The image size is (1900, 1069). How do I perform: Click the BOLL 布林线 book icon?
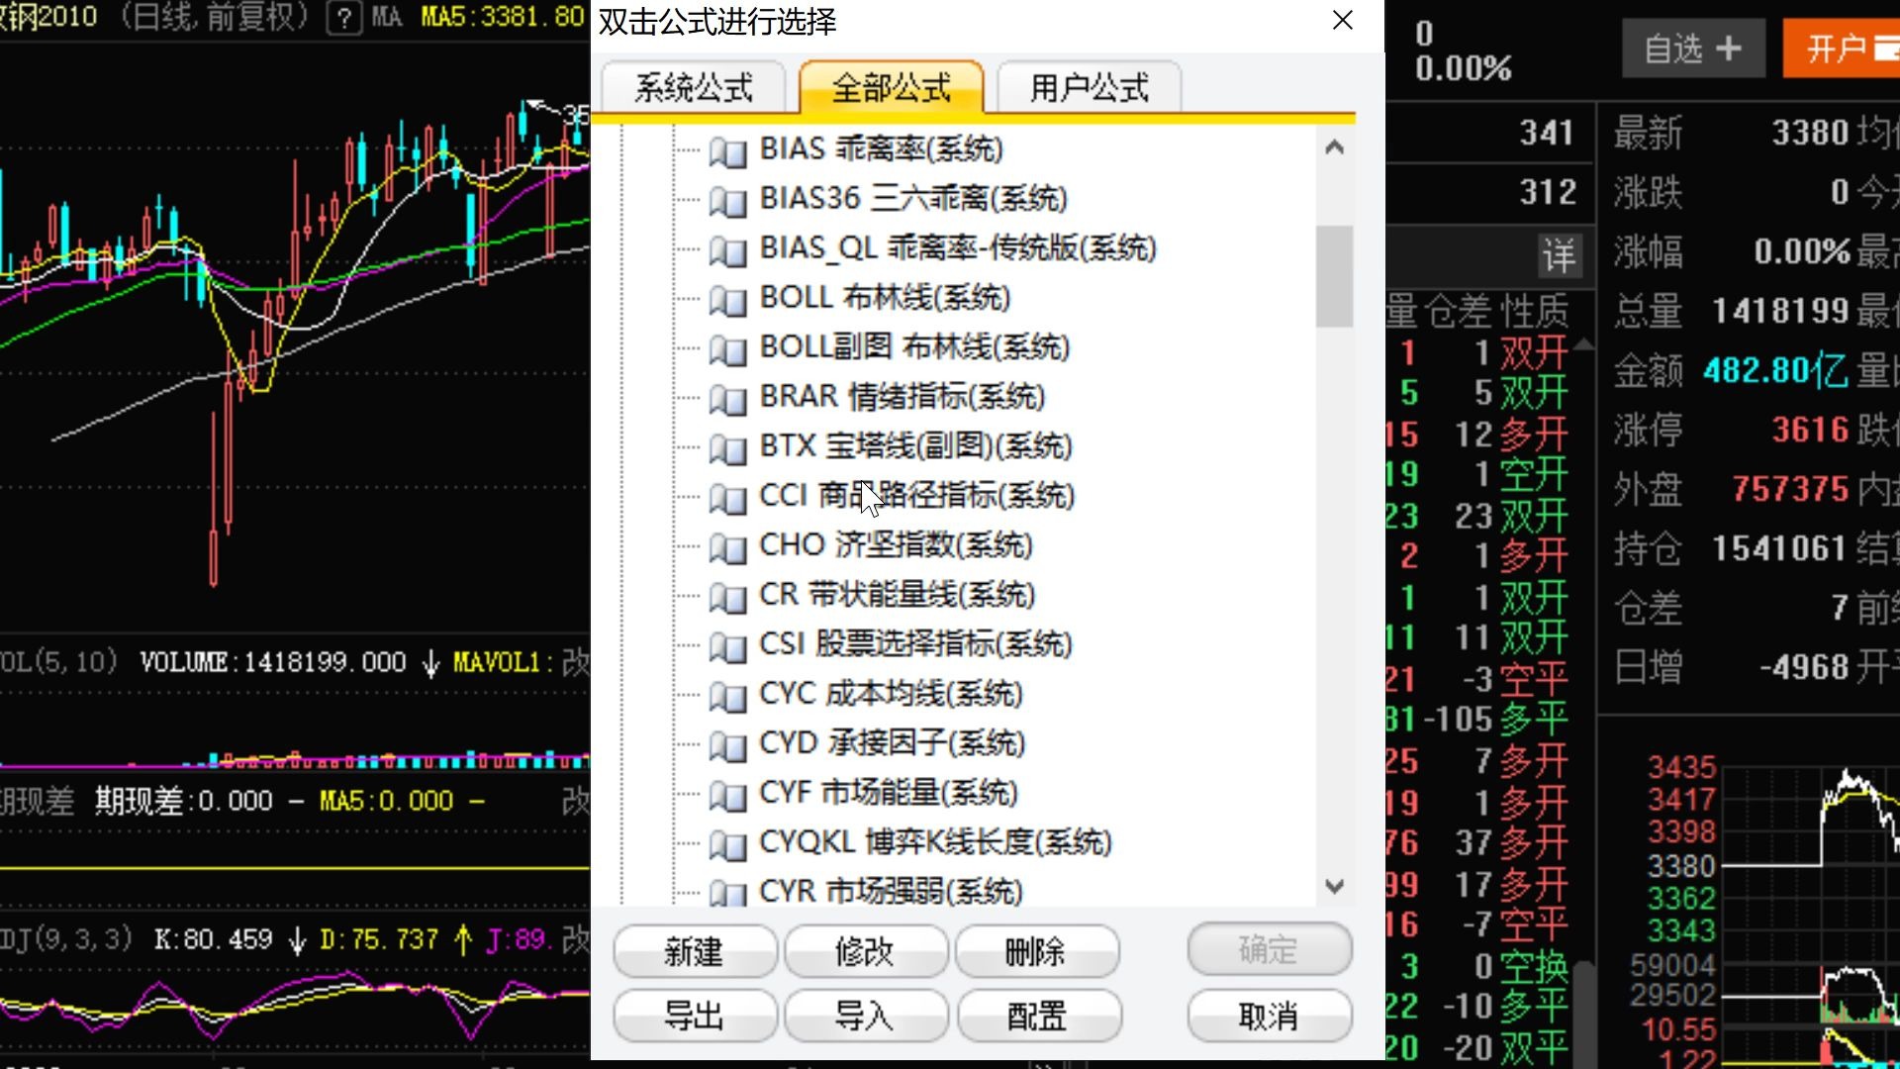click(728, 300)
